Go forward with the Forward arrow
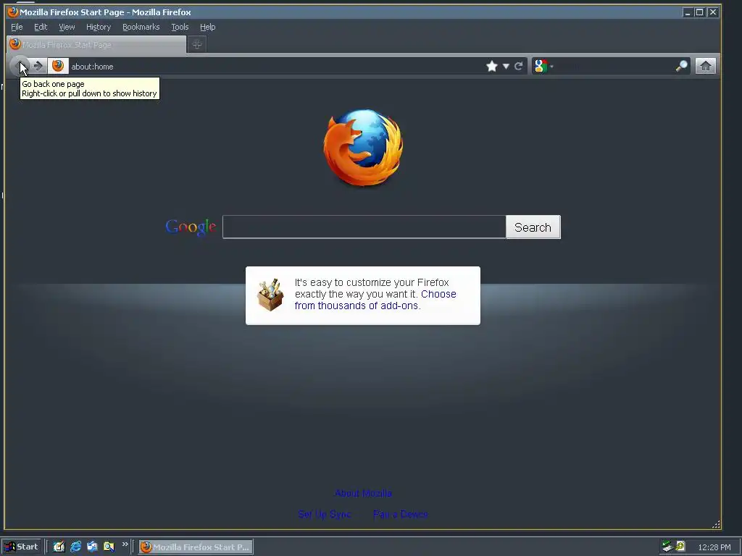742x556 pixels. click(x=38, y=66)
